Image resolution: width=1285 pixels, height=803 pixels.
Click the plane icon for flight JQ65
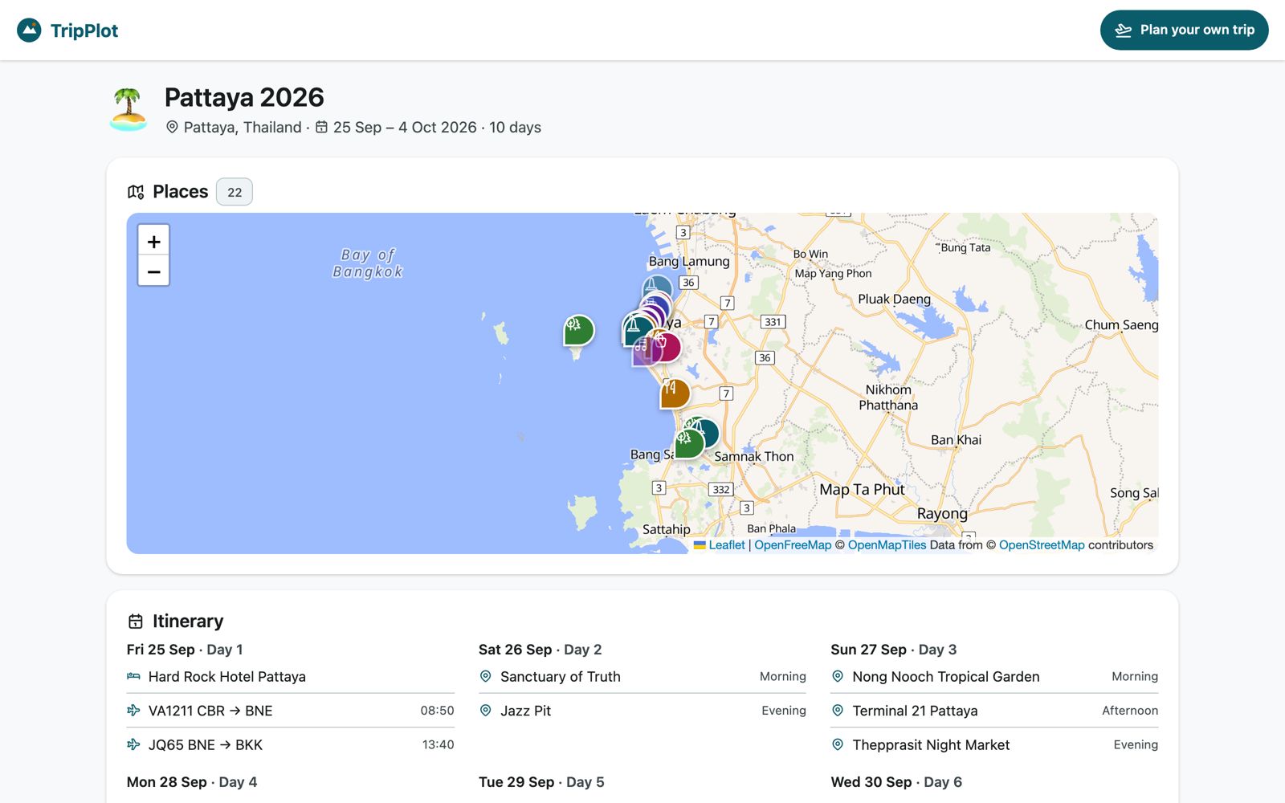click(x=133, y=744)
